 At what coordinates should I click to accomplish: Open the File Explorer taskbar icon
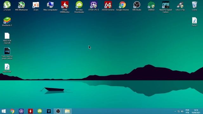coord(67,111)
